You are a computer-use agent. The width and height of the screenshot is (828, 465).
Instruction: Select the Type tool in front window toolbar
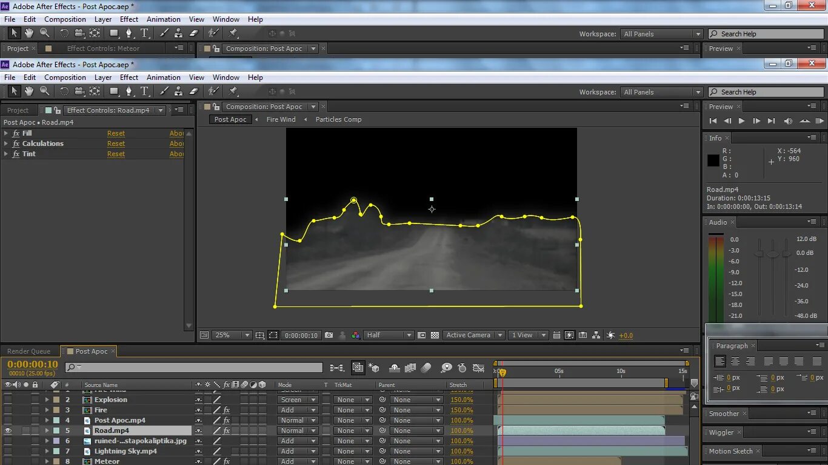tap(145, 91)
